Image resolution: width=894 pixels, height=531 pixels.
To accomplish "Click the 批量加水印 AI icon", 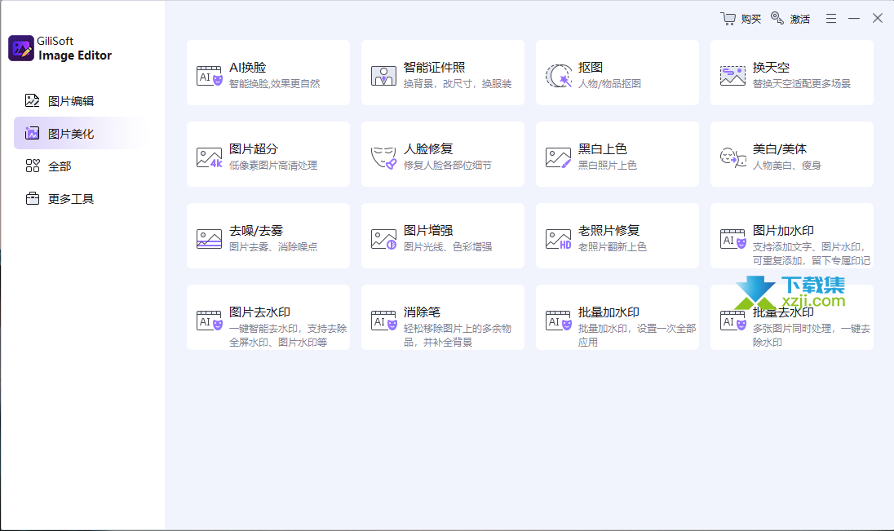I will 558,321.
